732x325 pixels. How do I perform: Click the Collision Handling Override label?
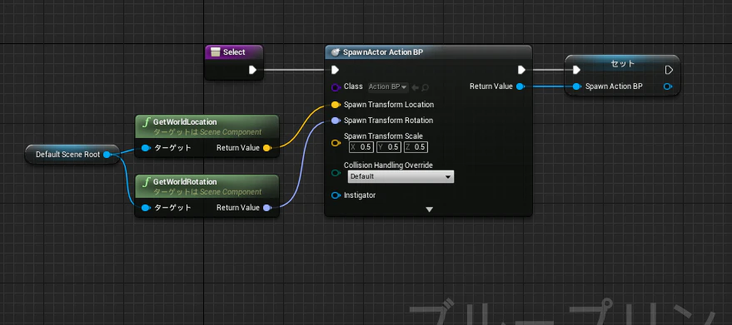388,165
